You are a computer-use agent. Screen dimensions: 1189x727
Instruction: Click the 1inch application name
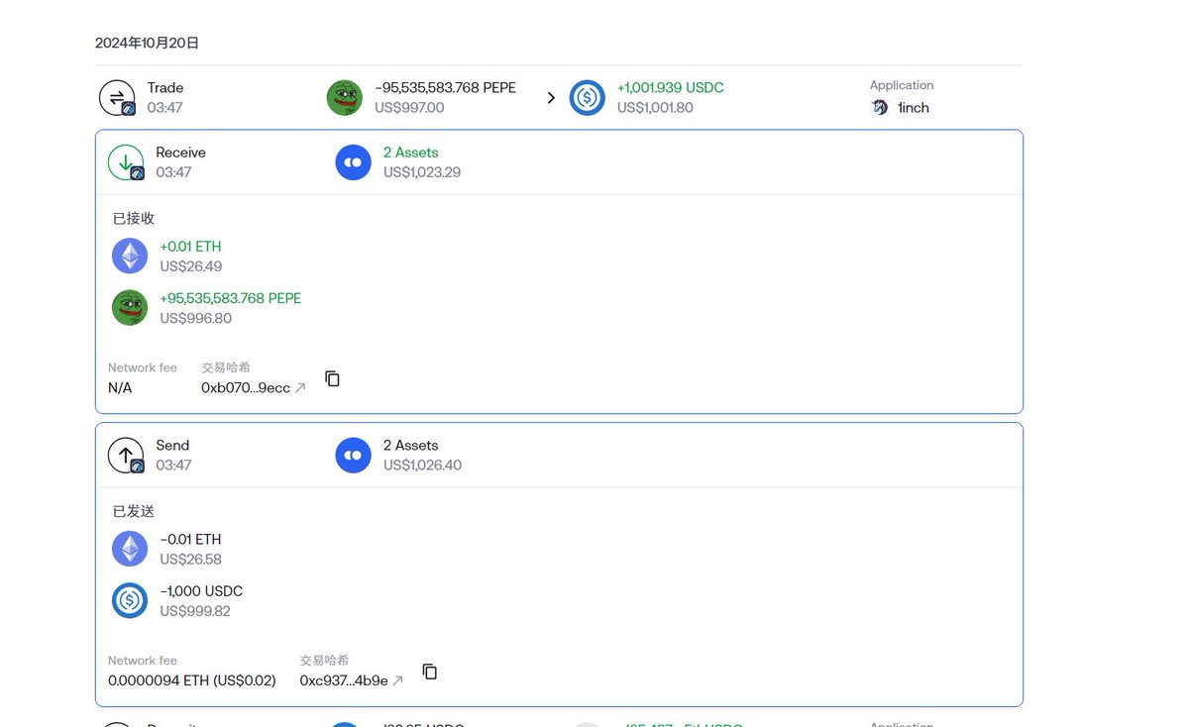[913, 108]
